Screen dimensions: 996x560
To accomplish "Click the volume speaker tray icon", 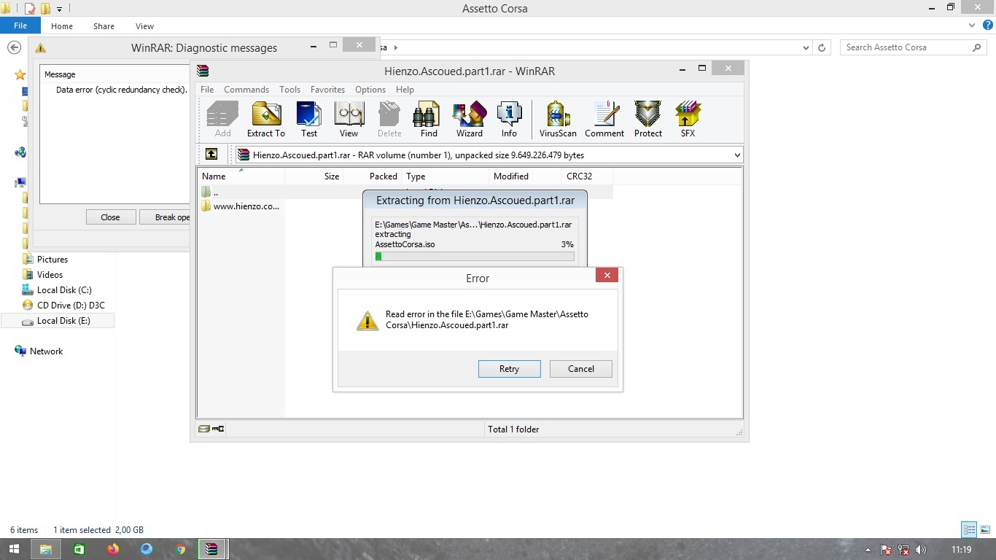I will (921, 550).
